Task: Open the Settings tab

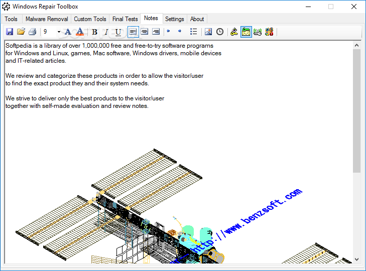Action: pos(175,19)
